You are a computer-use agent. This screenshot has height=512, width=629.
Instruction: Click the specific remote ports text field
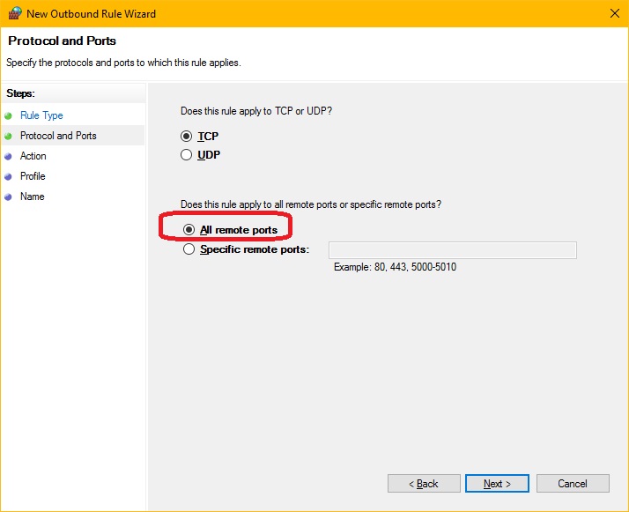point(453,250)
